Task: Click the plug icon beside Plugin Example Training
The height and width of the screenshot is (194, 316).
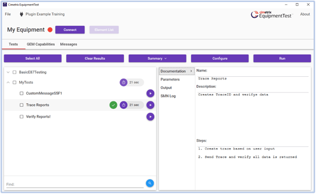Action: 22,14
